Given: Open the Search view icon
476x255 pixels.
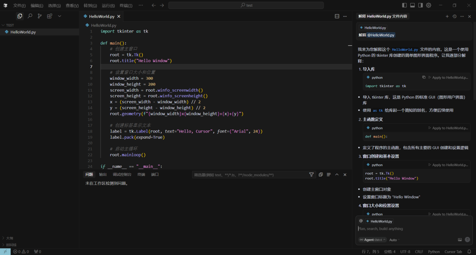Looking at the screenshot, I should [30, 16].
